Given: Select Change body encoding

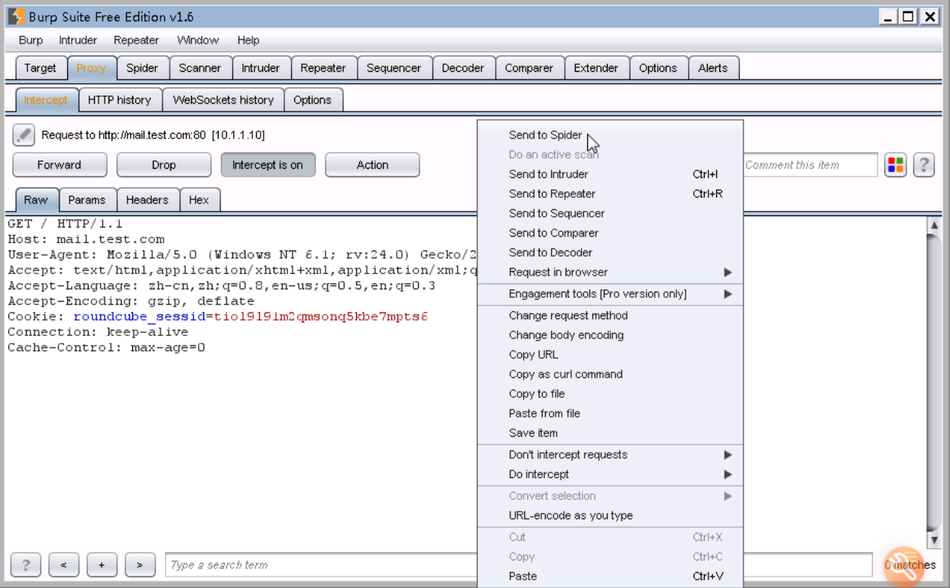Looking at the screenshot, I should click(x=610, y=335).
